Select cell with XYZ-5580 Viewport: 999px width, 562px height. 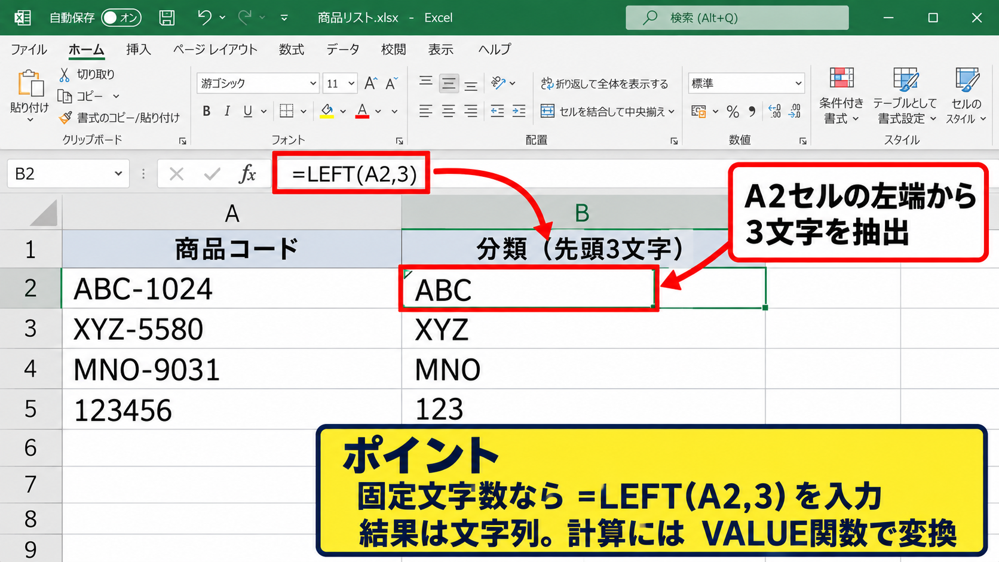pyautogui.click(x=232, y=329)
